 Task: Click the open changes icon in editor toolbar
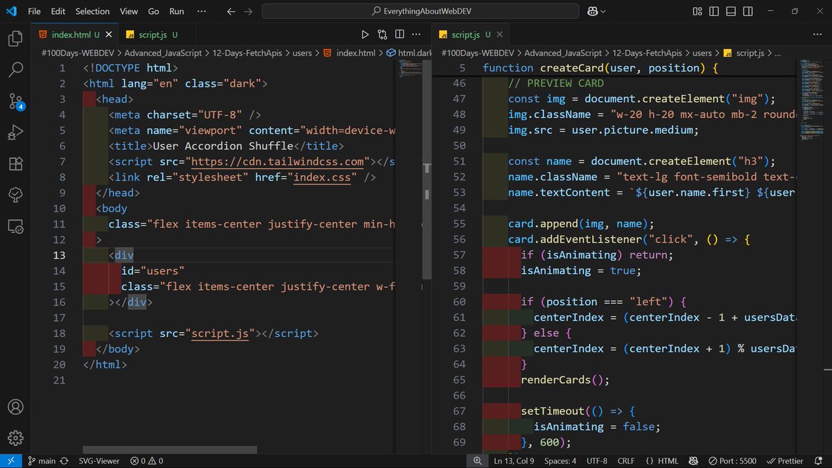pos(383,35)
